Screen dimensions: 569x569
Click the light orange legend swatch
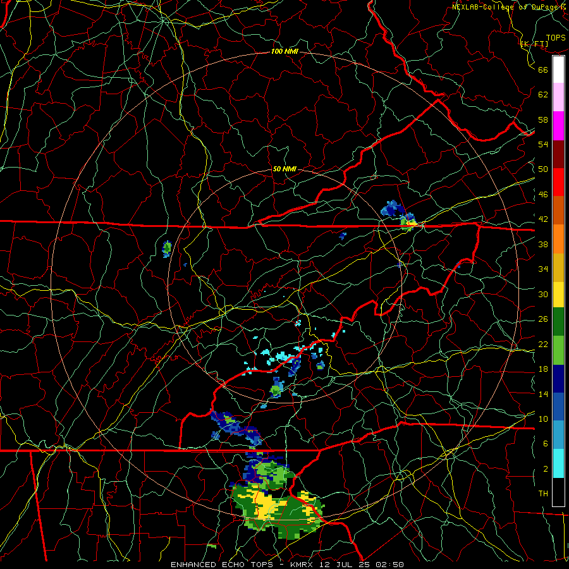pyautogui.click(x=558, y=239)
